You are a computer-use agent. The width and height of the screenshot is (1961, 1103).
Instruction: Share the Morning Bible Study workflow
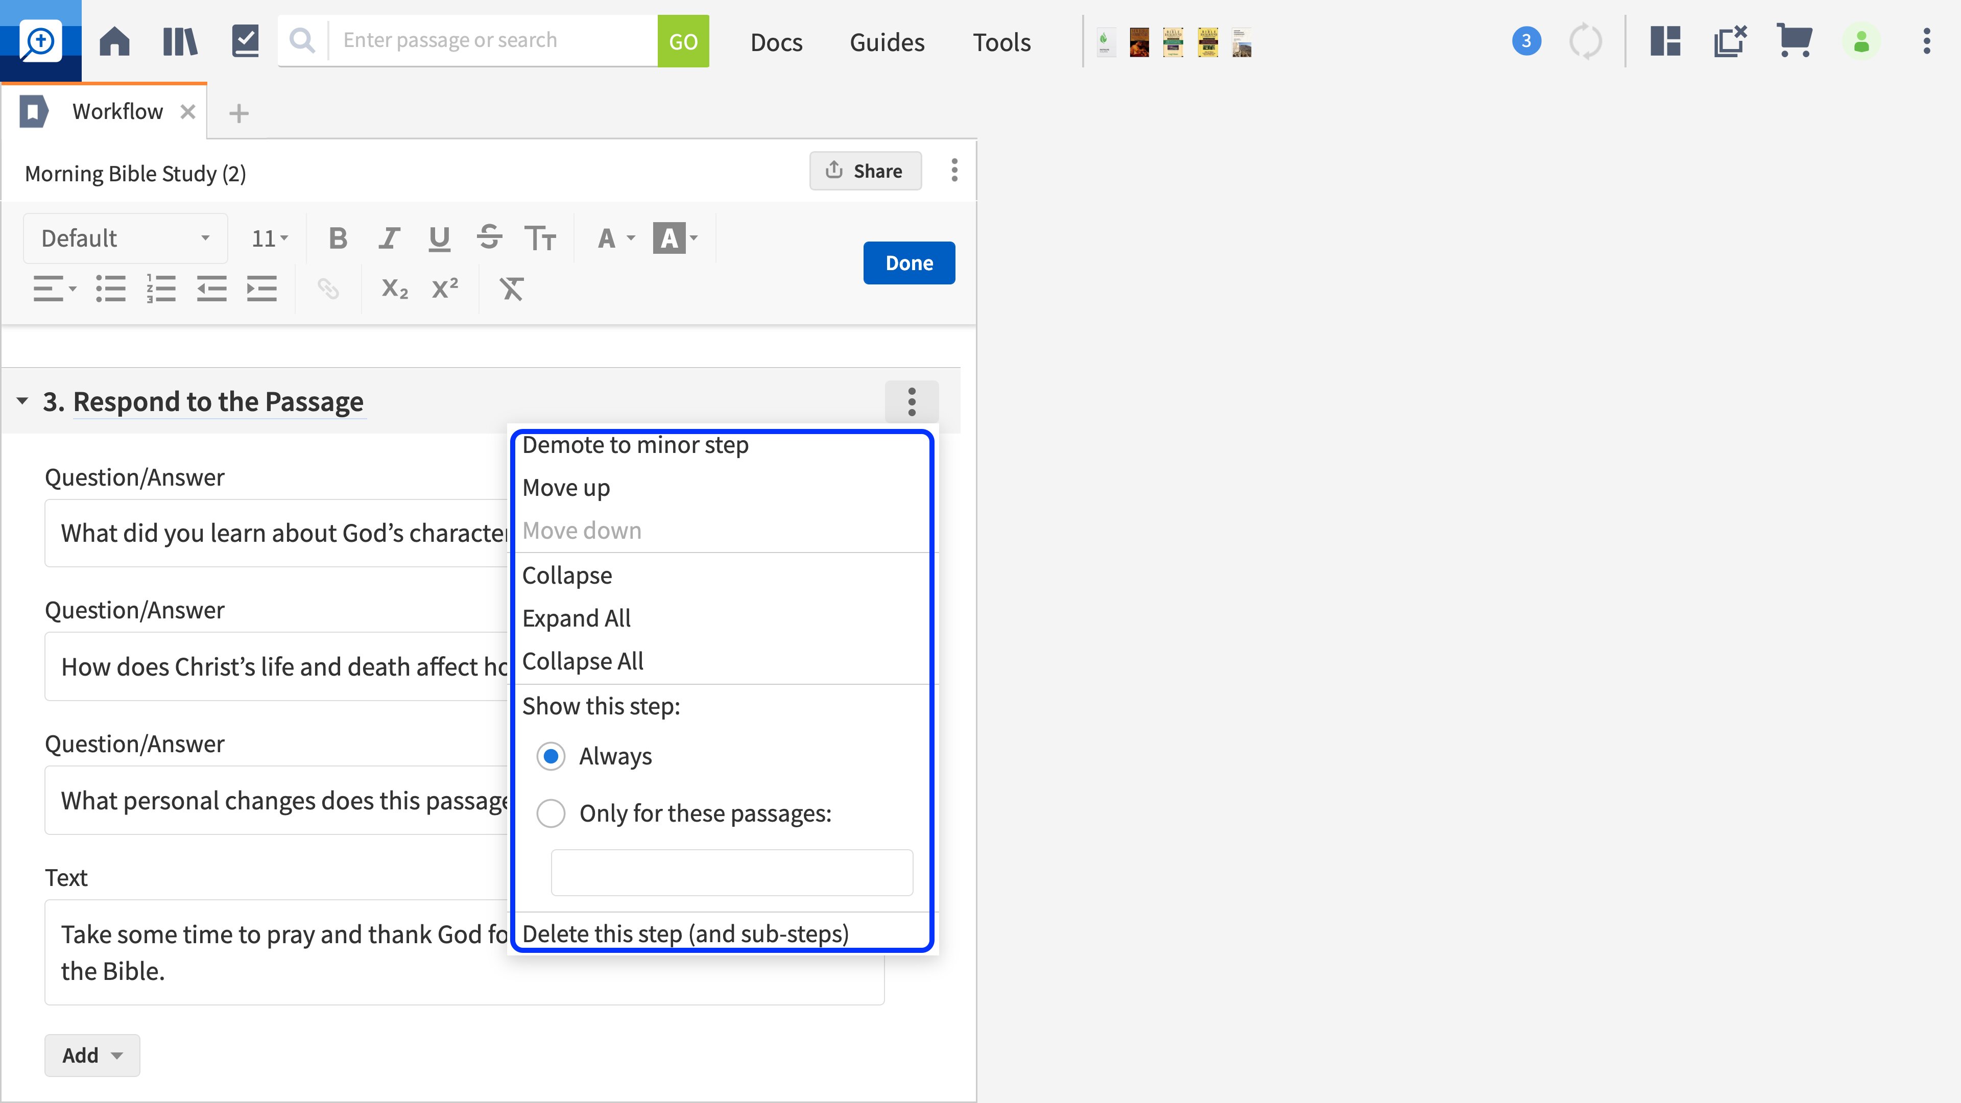[865, 171]
